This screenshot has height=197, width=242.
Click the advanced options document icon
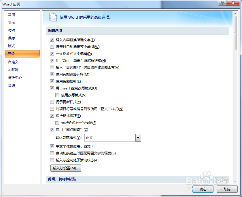53,17
